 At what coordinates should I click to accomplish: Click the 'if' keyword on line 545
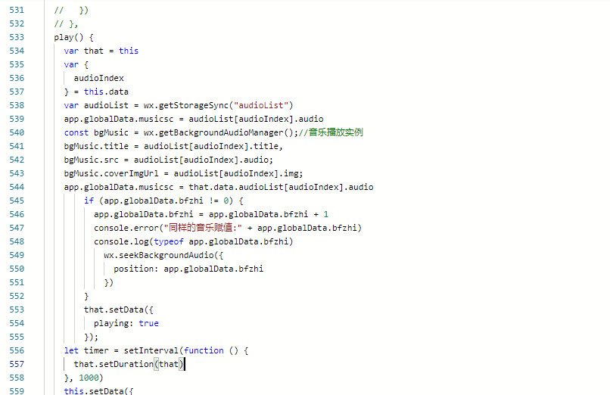tap(89, 201)
